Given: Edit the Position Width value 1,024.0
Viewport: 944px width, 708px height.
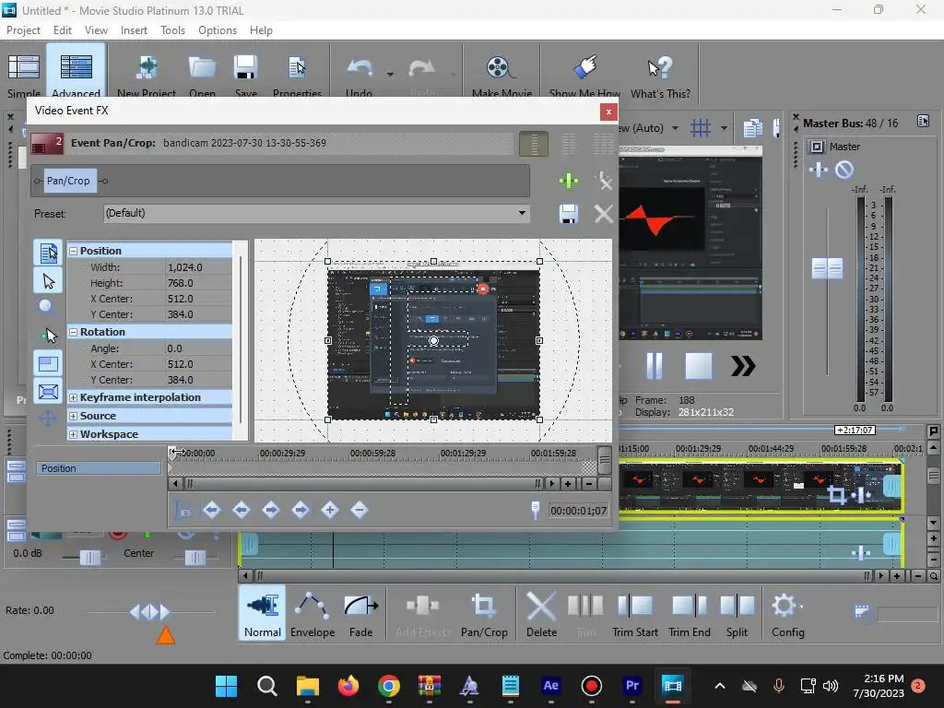Looking at the screenshot, I should point(199,267).
